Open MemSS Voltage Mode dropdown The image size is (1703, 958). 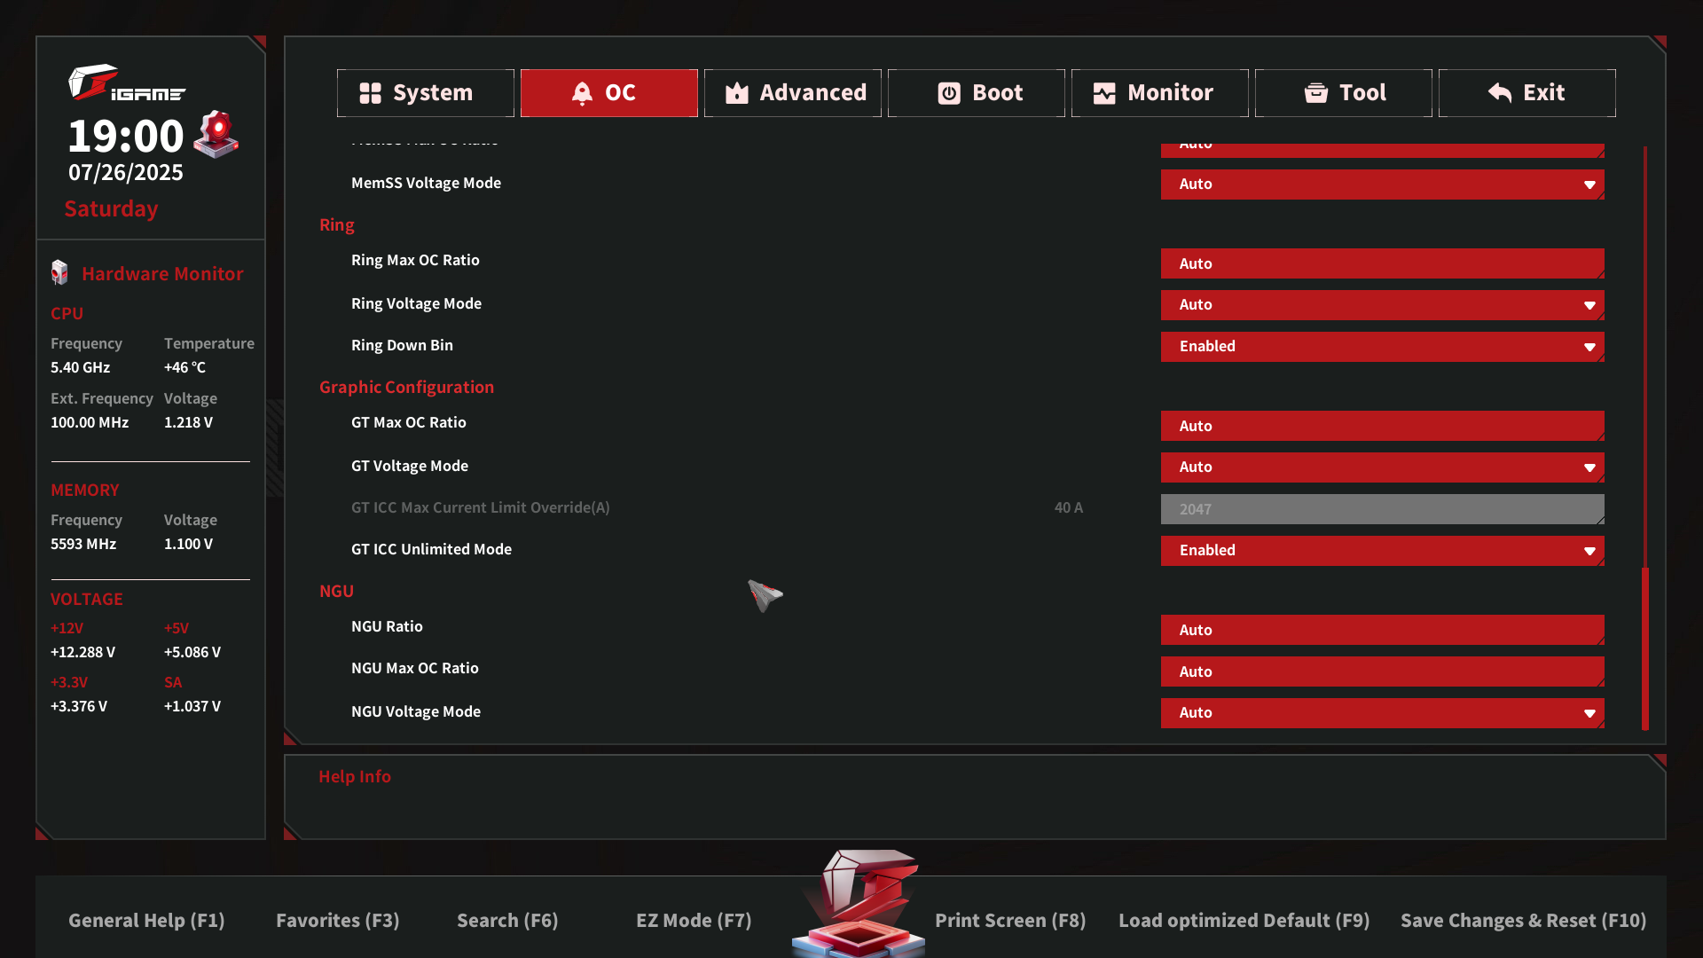(x=1382, y=185)
